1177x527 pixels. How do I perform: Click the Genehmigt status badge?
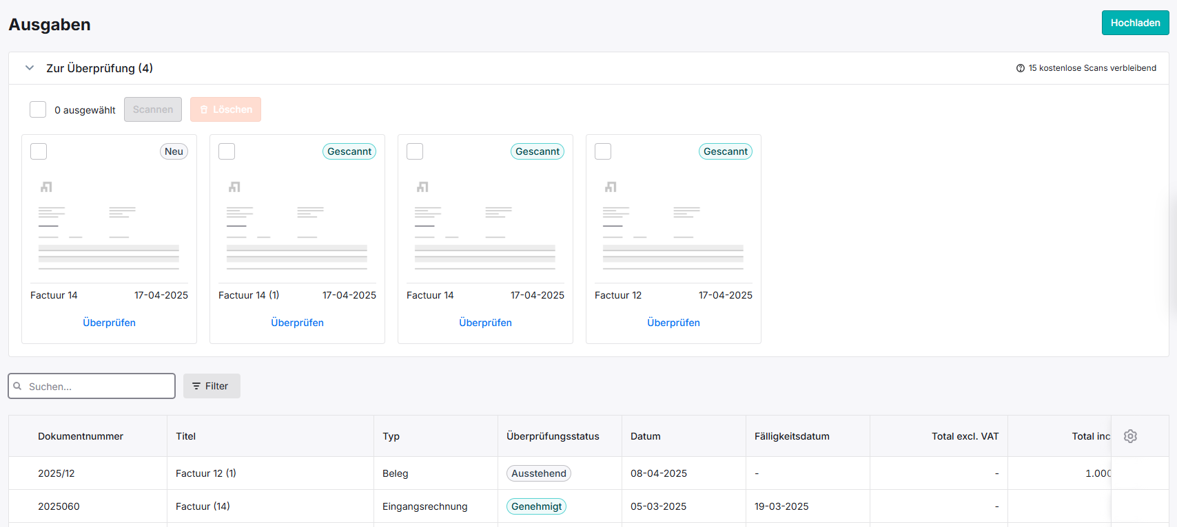tap(536, 506)
